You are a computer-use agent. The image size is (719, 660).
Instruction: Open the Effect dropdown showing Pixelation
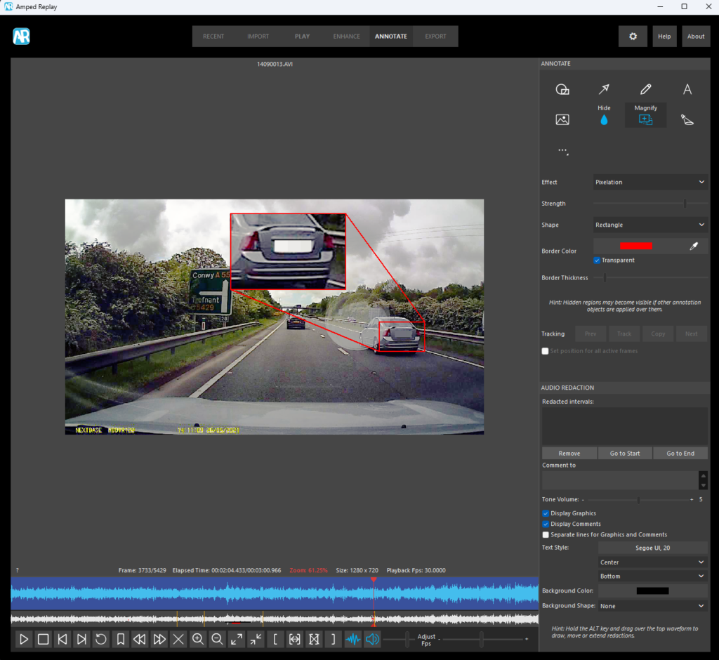tap(649, 182)
